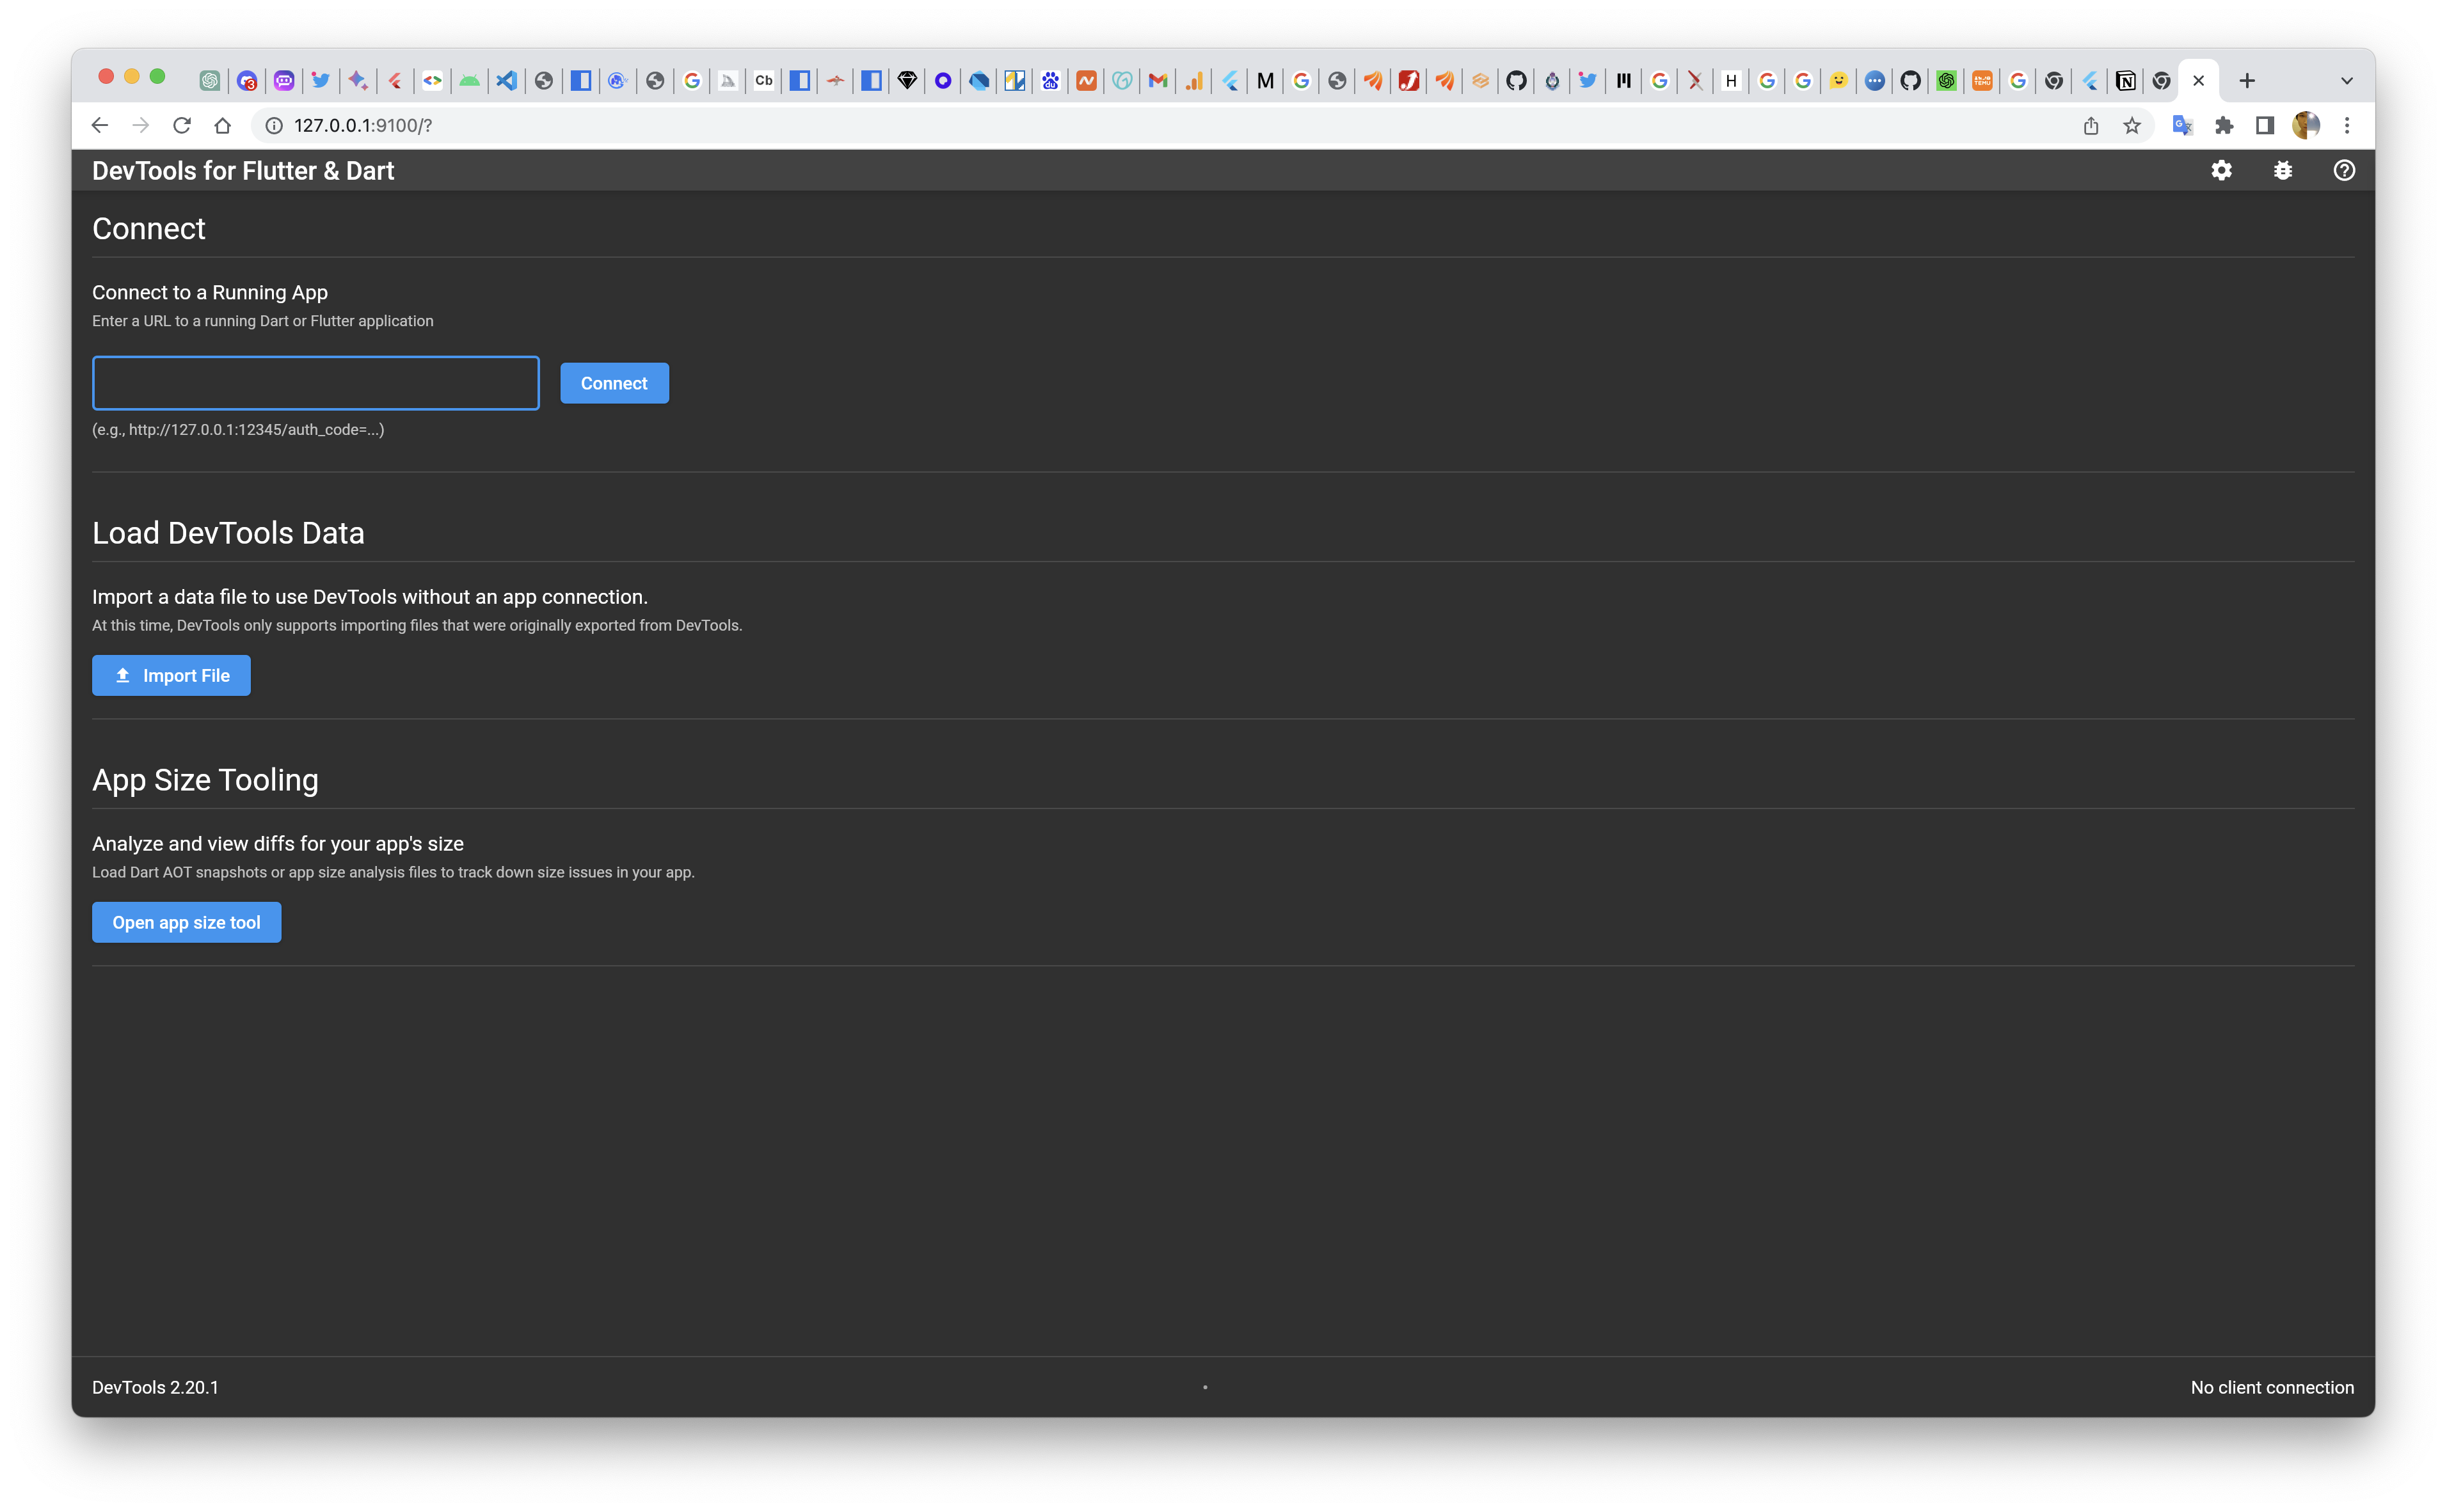Switch to the Notion tab
2447x1512 pixels.
pyautogui.click(x=2126, y=81)
